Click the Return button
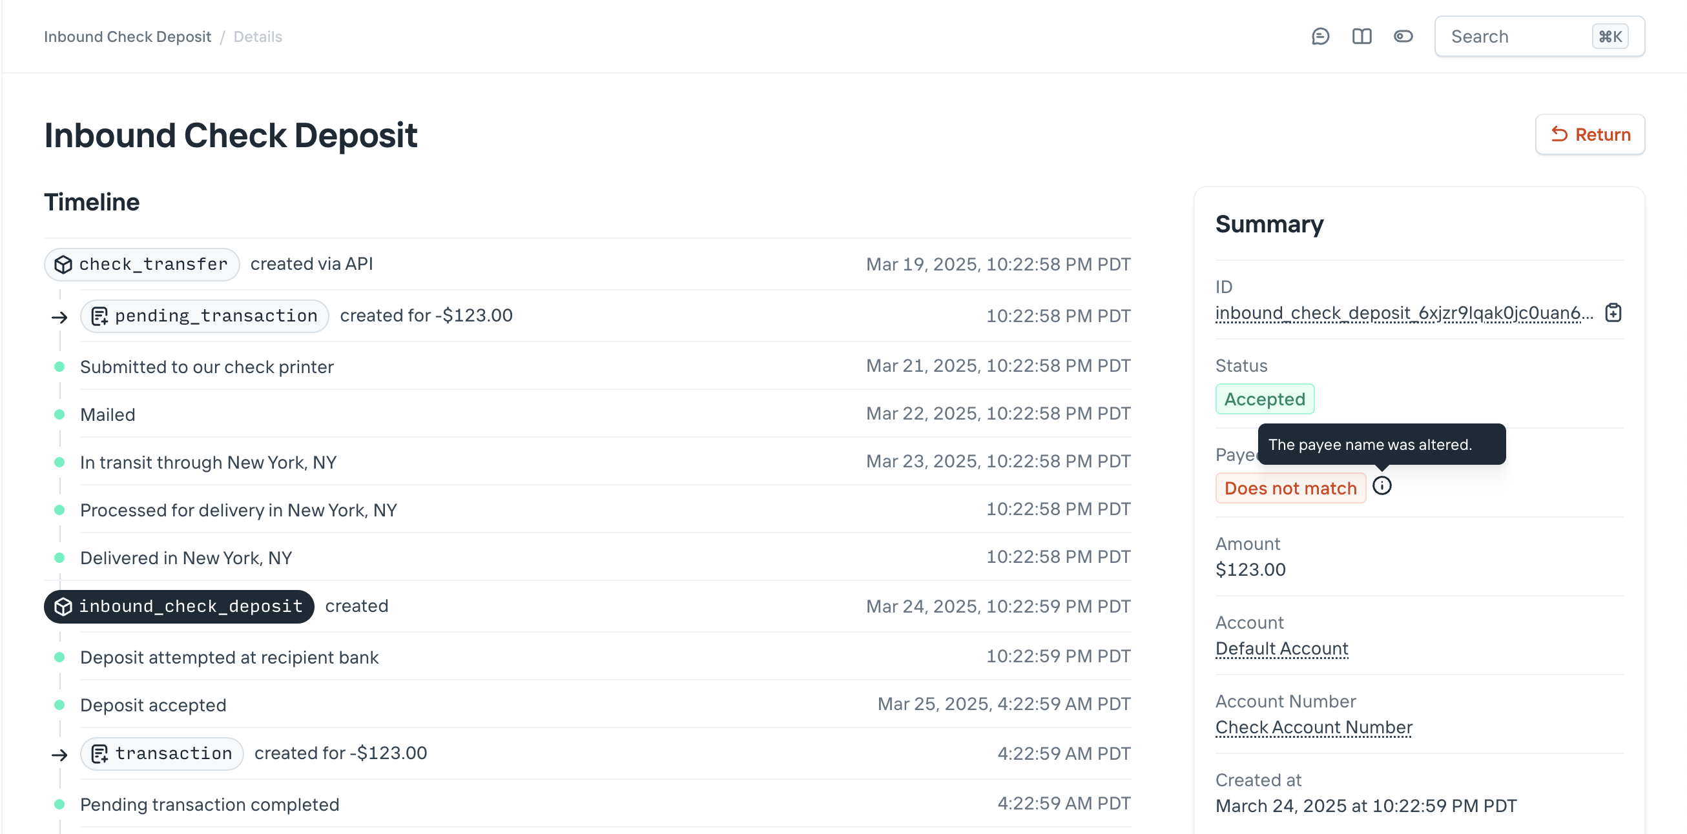Viewport: 1687px width, 834px height. pyautogui.click(x=1589, y=134)
